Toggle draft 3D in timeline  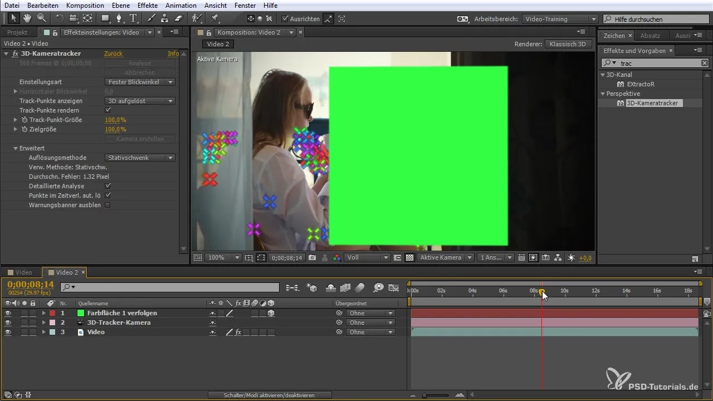312,288
